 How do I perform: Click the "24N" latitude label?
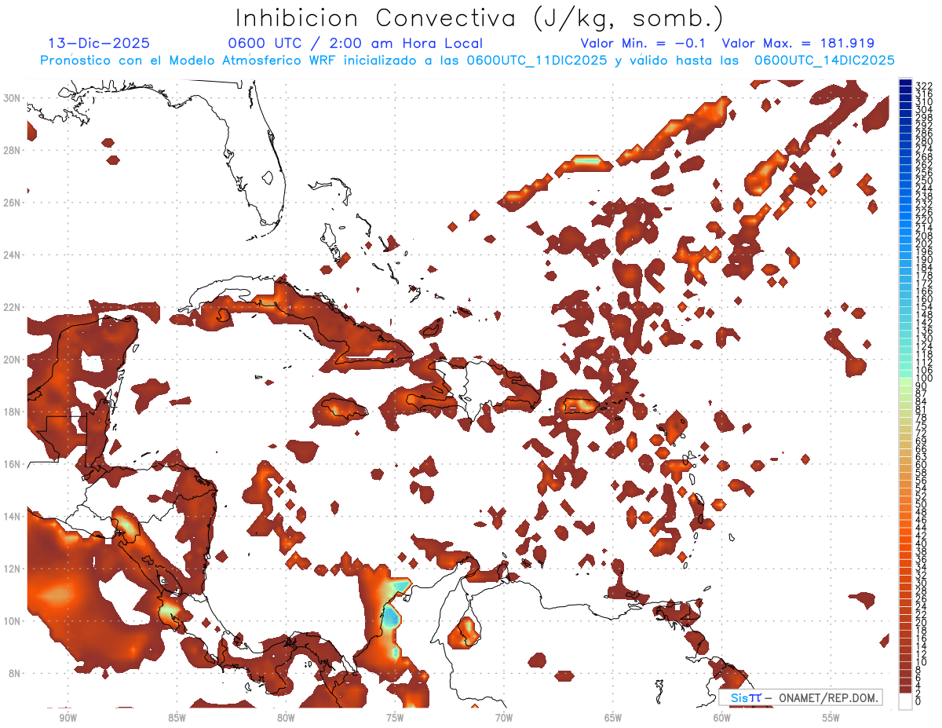pos(13,255)
